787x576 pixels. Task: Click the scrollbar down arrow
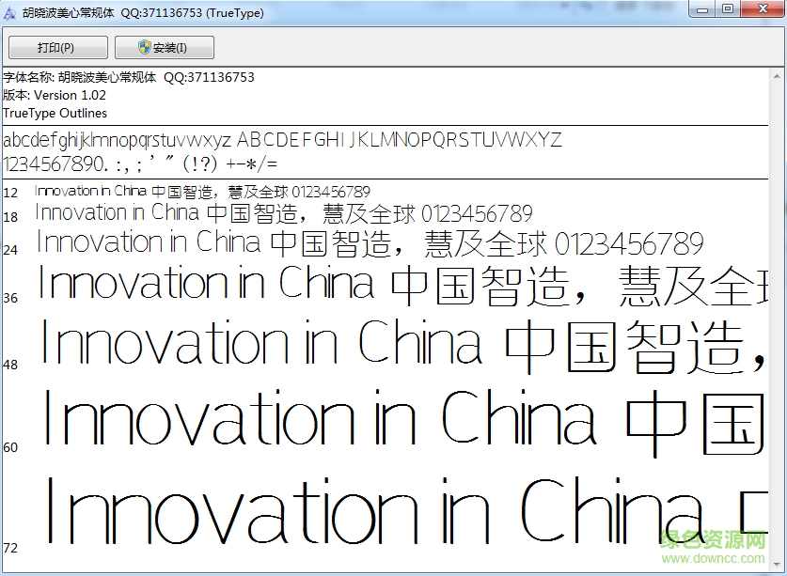[779, 565]
